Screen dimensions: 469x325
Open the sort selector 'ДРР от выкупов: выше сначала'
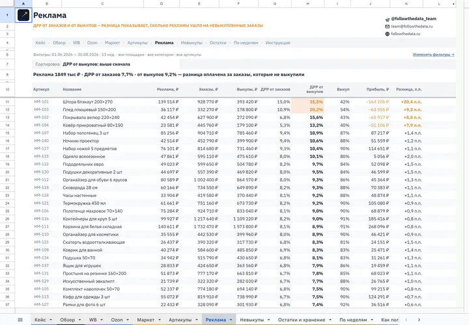(x=121, y=64)
